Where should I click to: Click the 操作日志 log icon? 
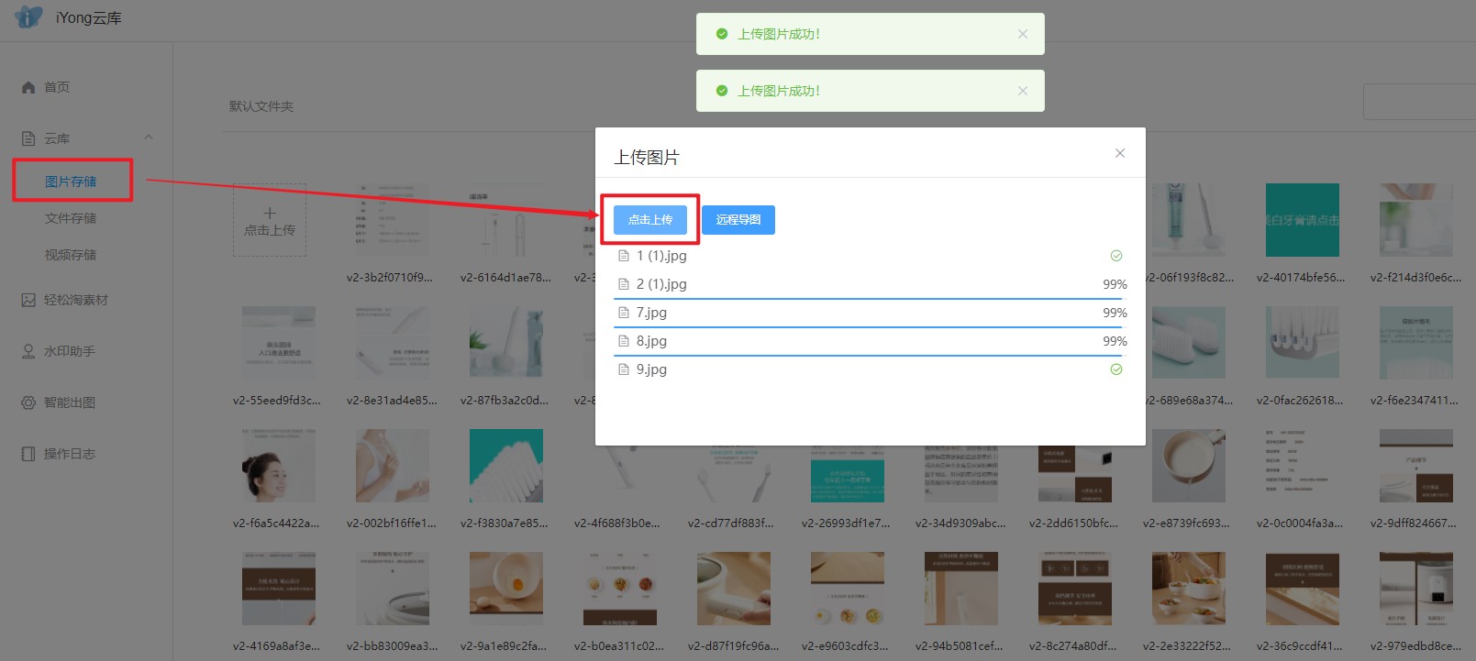click(x=28, y=454)
